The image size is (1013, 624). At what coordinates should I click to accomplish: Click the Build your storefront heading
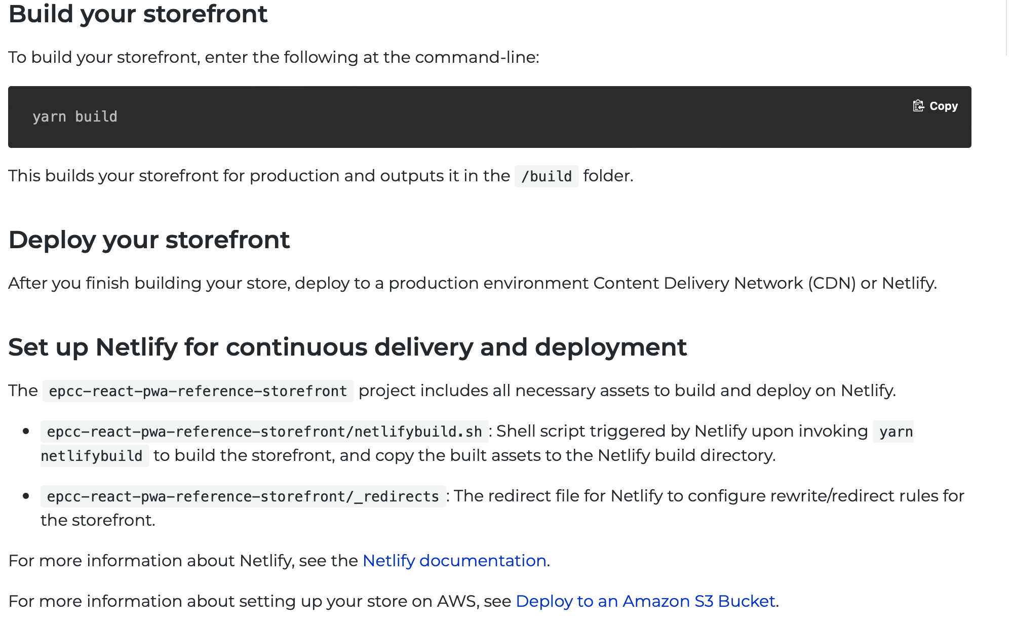tap(138, 14)
